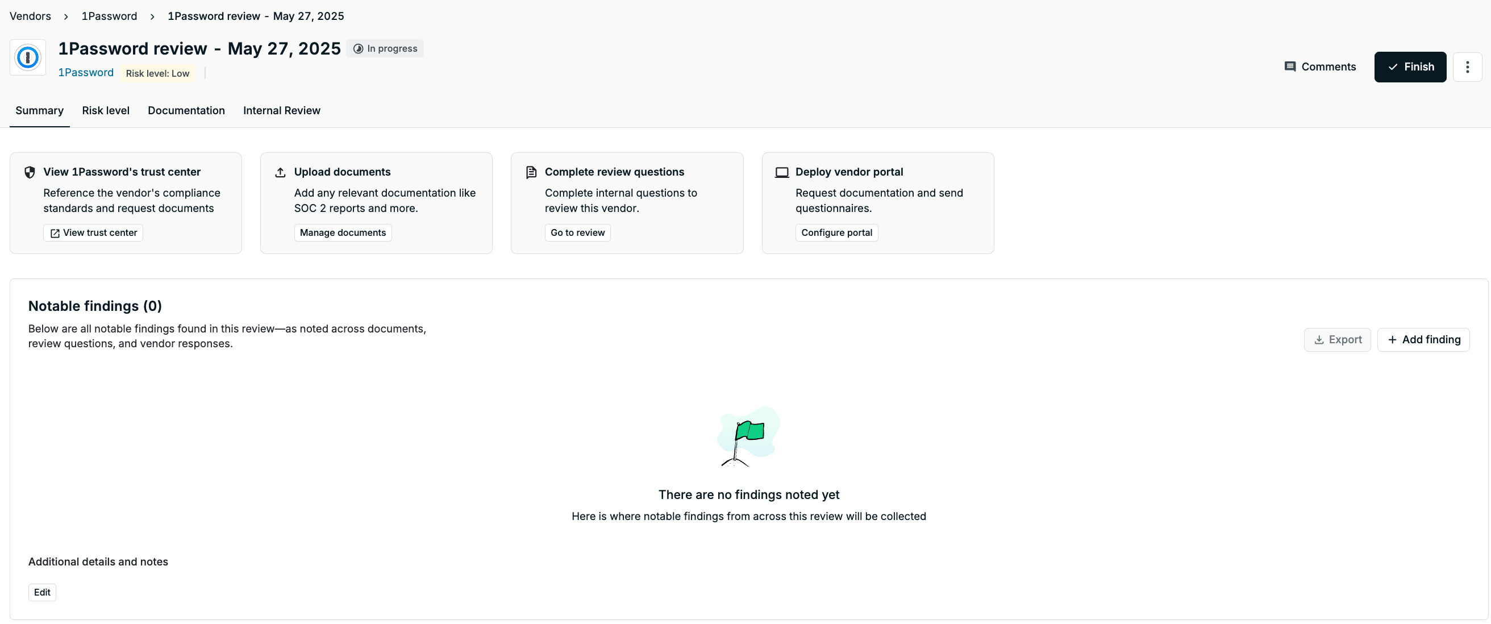Open the Documentation tab
This screenshot has height=624, width=1491.
point(186,111)
